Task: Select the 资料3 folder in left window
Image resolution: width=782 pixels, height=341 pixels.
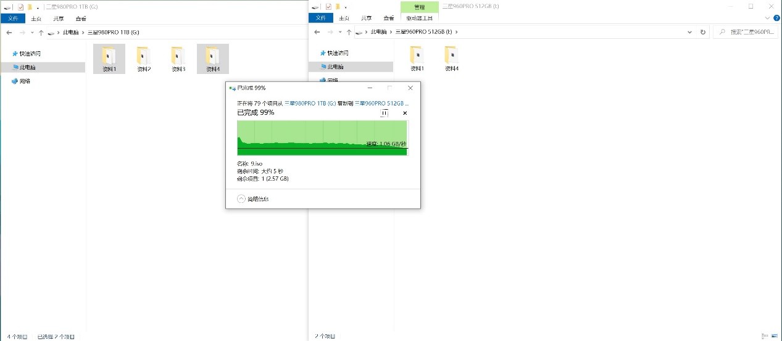Action: click(x=178, y=59)
